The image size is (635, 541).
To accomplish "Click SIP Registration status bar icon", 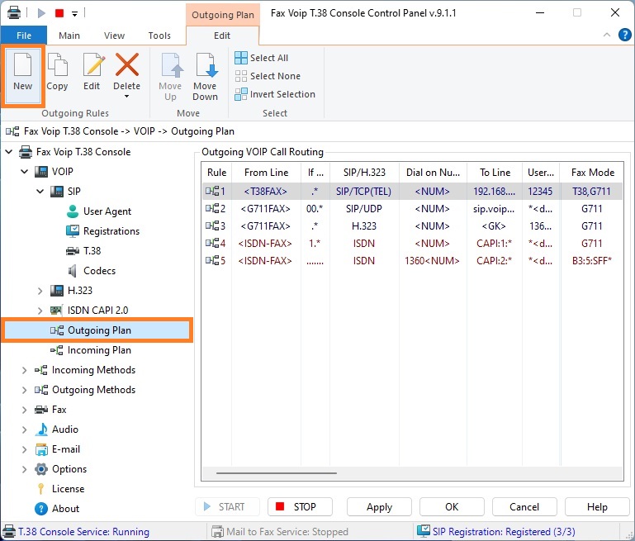I will point(424,531).
